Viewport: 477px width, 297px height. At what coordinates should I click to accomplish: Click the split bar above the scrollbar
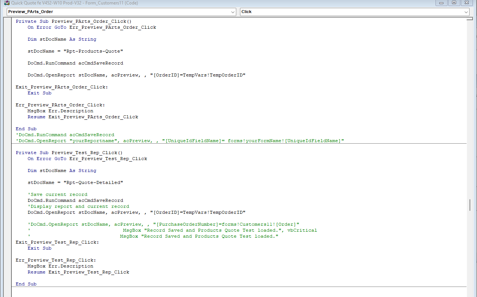pyautogui.click(x=470, y=19)
